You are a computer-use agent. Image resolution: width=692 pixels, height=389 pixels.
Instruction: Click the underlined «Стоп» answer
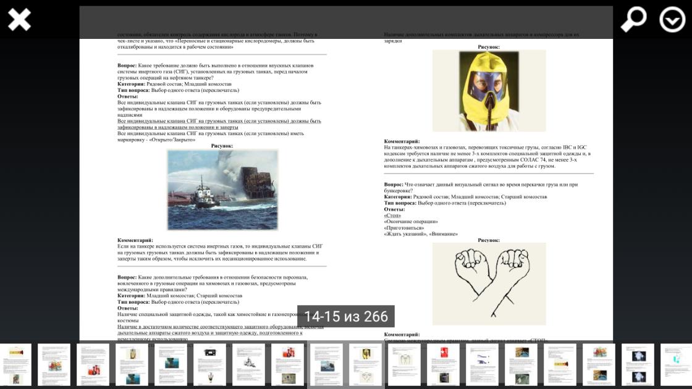point(392,215)
